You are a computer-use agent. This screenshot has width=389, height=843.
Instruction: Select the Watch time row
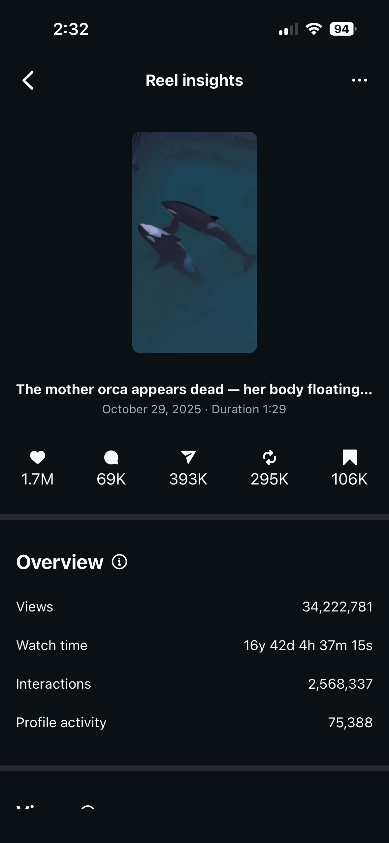(194, 645)
